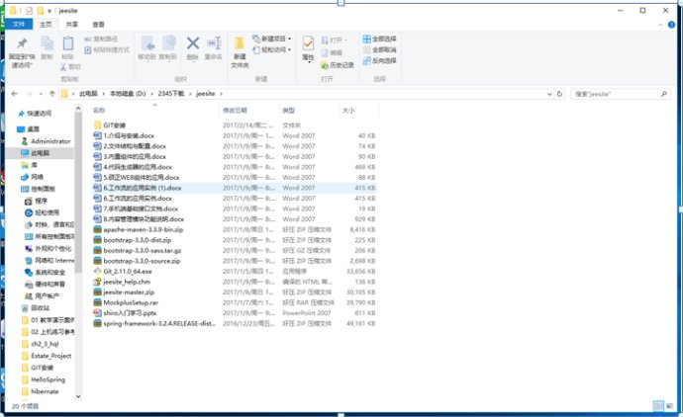The width and height of the screenshot is (683, 417).
Task: Click History (历史记录) in ribbon
Action: (x=338, y=65)
